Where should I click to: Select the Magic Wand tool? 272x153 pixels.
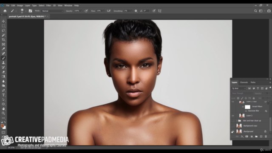(3, 35)
